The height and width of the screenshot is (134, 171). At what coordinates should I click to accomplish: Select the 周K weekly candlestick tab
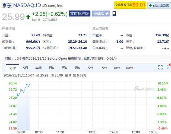[64, 68]
